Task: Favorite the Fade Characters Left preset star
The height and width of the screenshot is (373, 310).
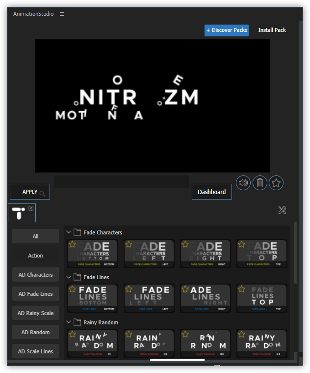Action: coord(129,244)
